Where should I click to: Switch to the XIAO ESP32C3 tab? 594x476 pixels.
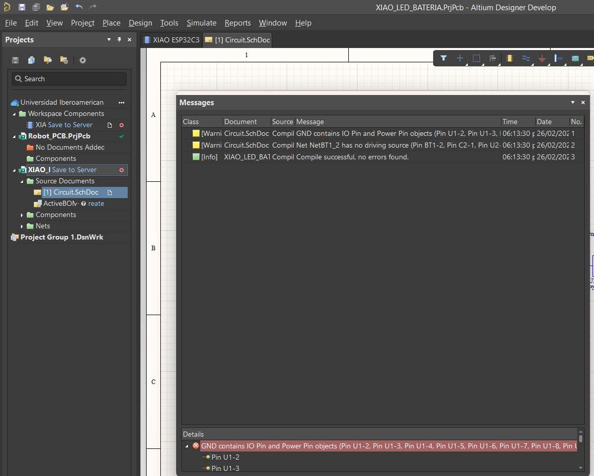coord(171,40)
